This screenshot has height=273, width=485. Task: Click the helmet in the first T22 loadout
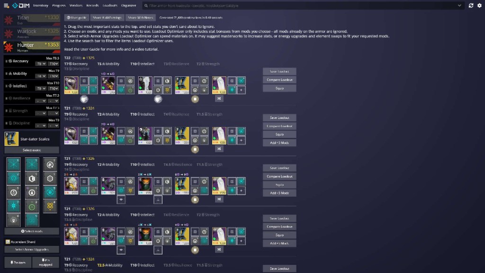coord(71,83)
